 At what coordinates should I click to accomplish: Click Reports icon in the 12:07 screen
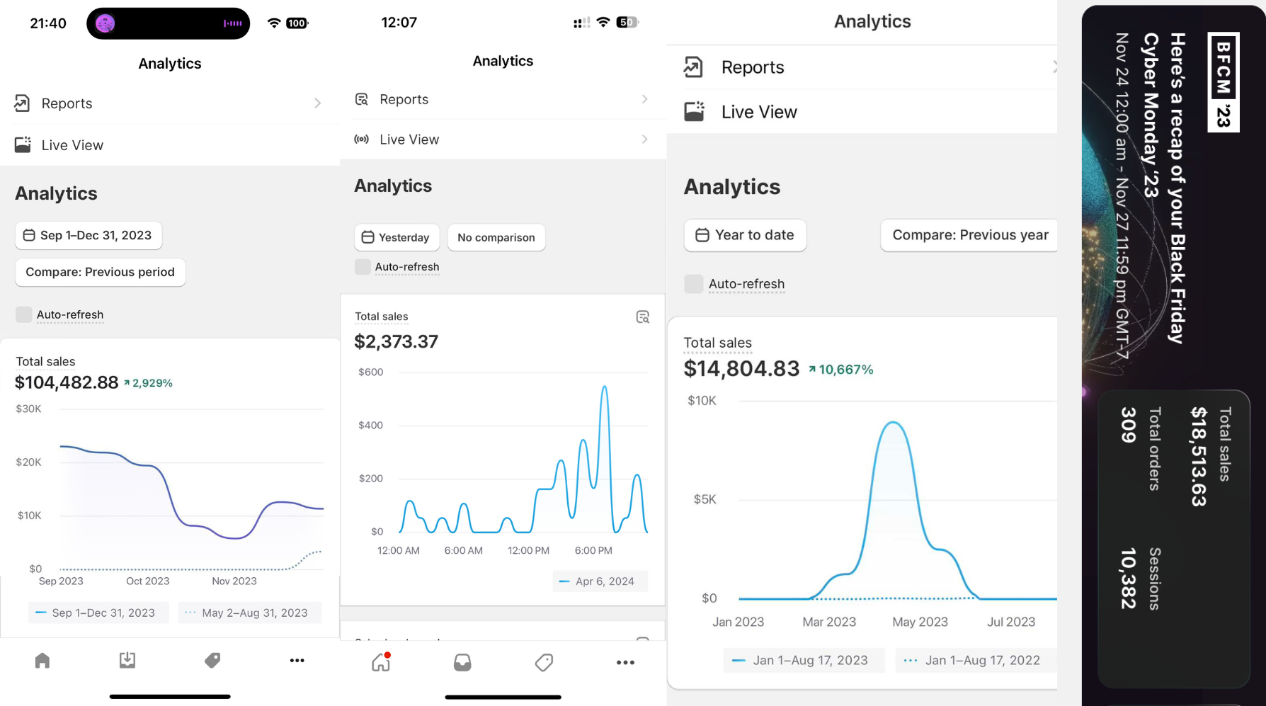coord(362,99)
